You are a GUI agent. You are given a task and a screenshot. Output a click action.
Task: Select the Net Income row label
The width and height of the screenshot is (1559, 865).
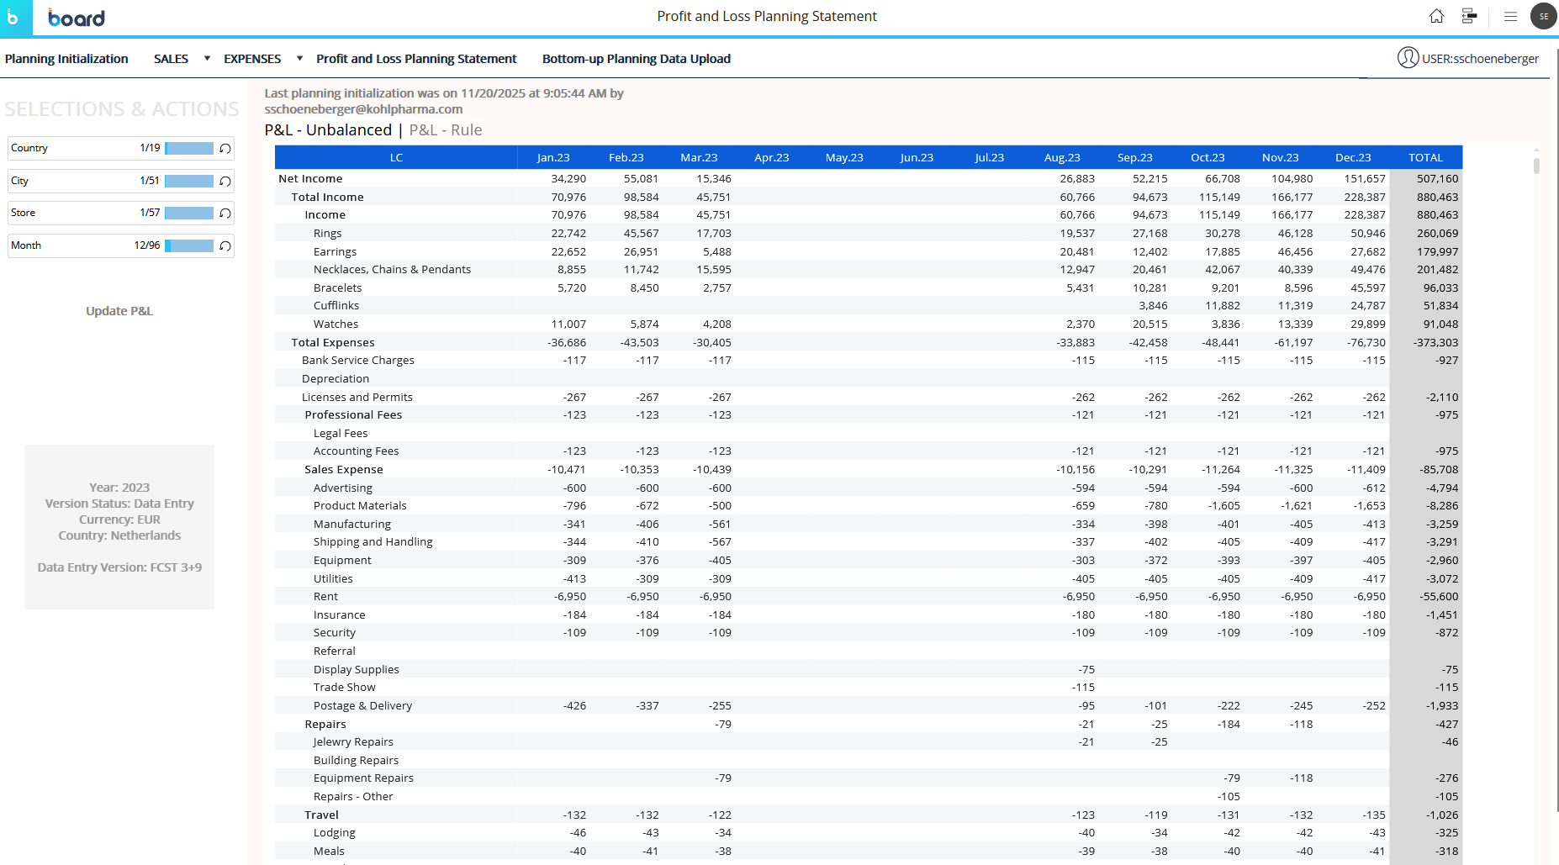(310, 179)
